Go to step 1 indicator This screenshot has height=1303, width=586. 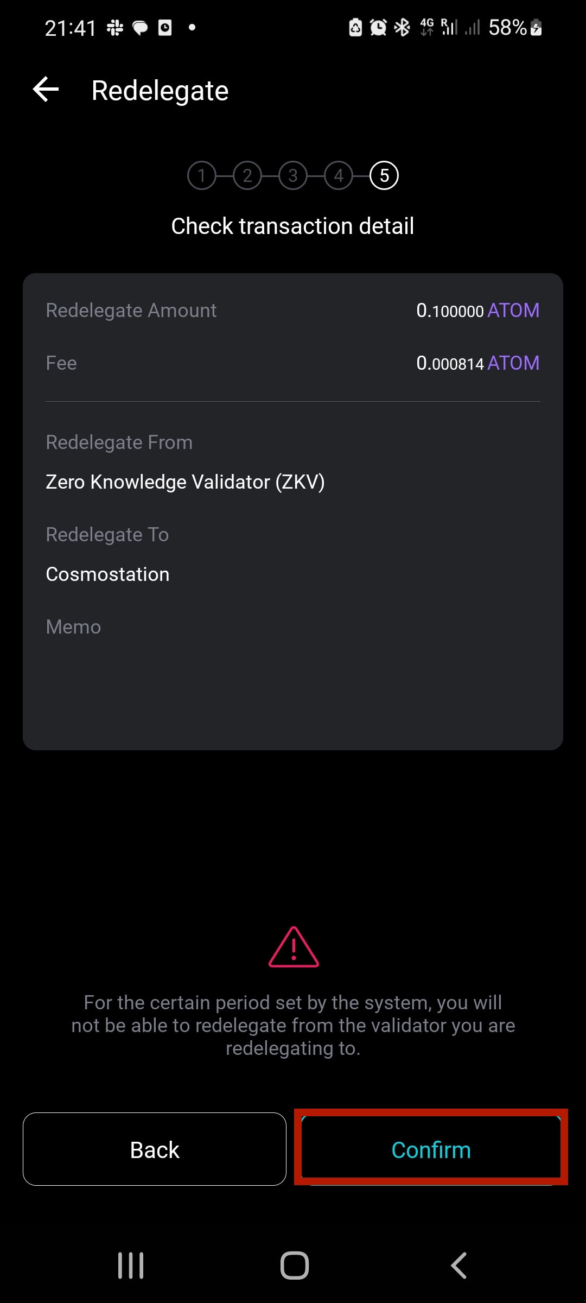202,175
